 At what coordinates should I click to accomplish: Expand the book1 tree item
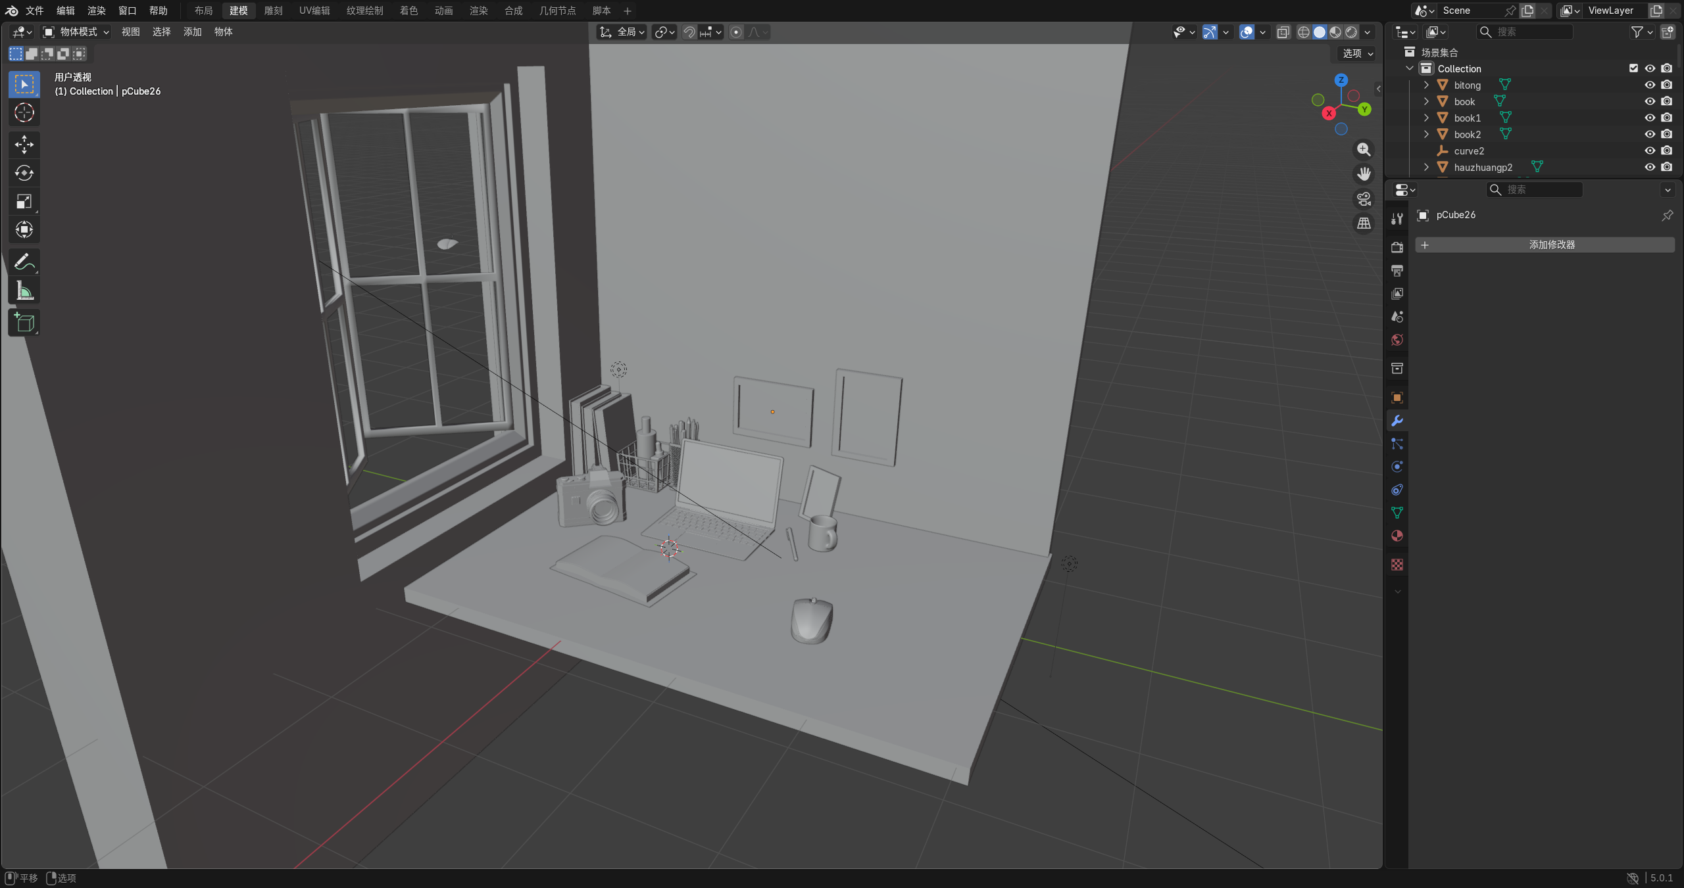coord(1426,118)
